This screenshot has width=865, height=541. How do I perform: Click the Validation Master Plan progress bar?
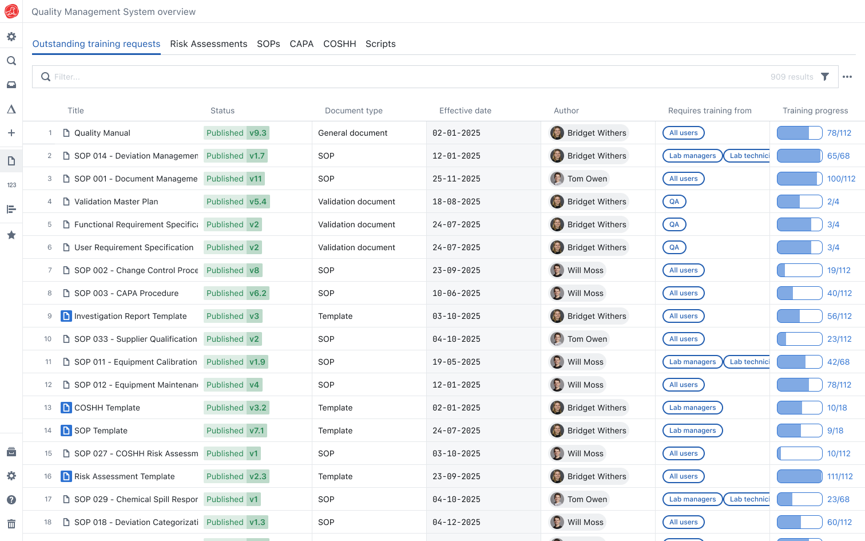point(799,202)
